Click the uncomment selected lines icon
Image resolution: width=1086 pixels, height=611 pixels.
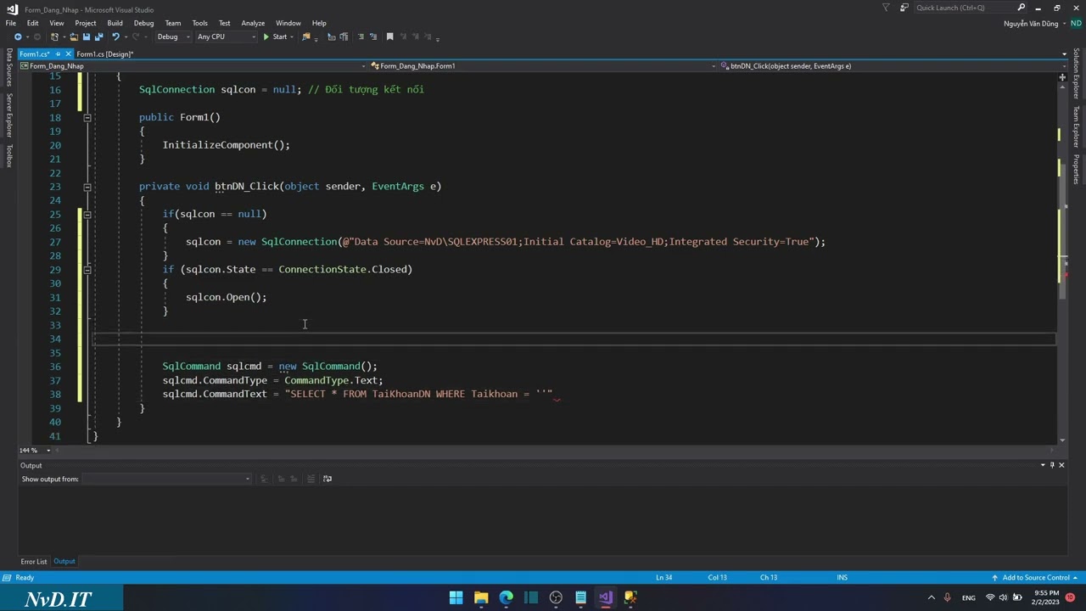[373, 36]
